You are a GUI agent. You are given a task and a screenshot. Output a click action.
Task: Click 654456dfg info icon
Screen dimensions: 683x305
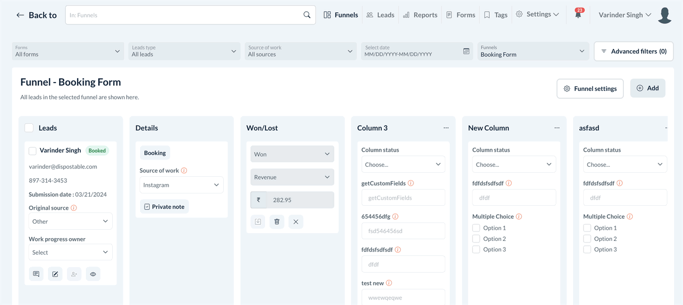pyautogui.click(x=395, y=216)
